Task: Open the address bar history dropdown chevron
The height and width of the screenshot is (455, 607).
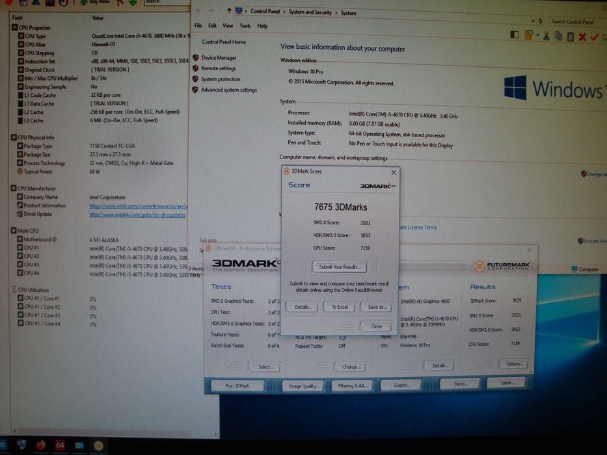Action: tap(533, 21)
